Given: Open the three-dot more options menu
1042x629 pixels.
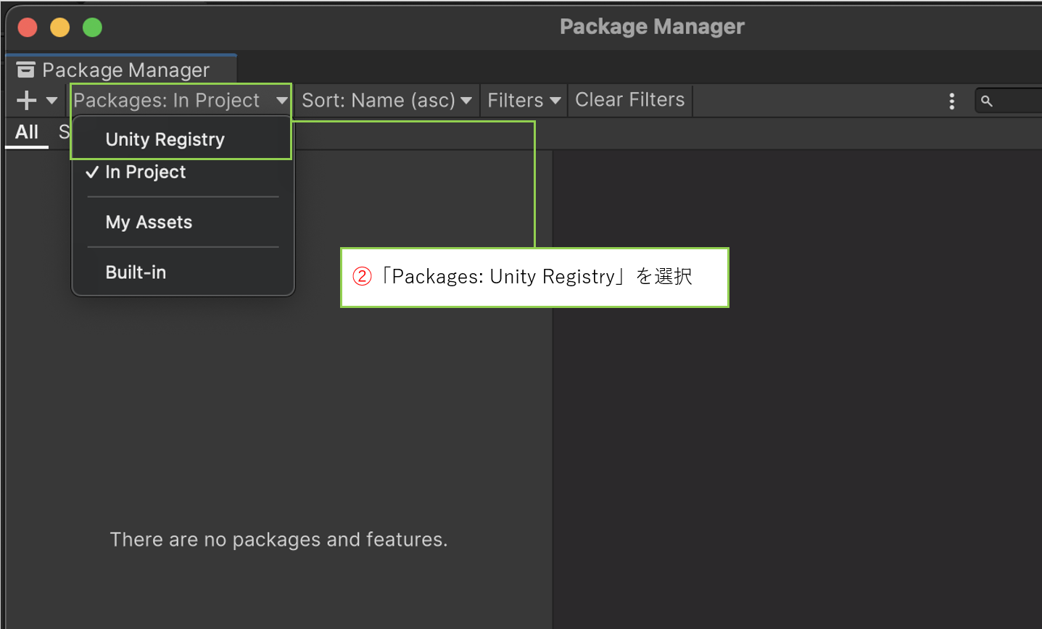Looking at the screenshot, I should click(951, 101).
